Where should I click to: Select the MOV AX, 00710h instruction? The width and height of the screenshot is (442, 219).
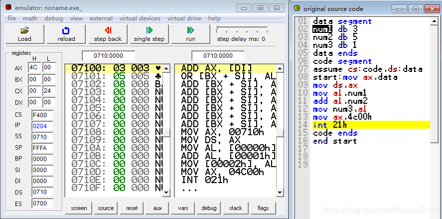226,132
